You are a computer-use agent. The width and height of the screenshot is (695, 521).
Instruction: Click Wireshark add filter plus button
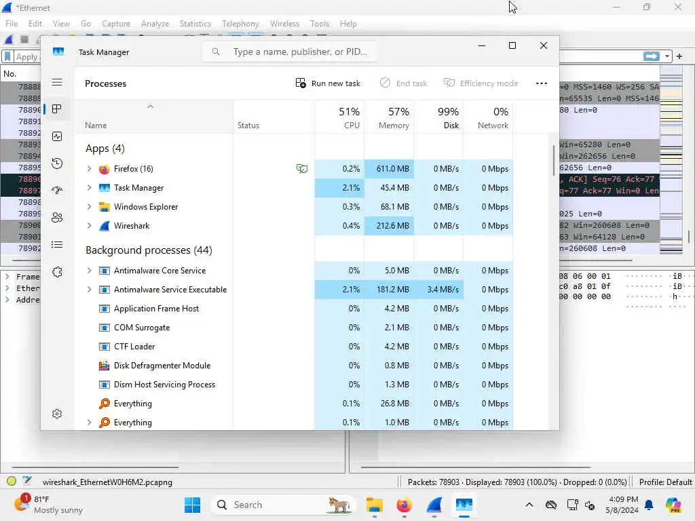click(679, 56)
